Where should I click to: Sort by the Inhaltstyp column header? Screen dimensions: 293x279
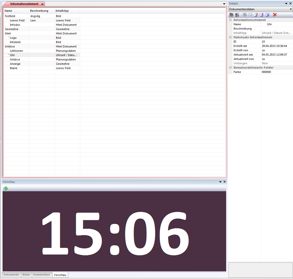coord(62,11)
